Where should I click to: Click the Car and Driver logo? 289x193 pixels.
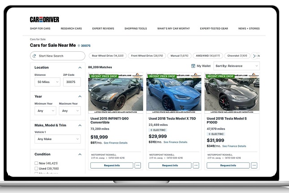(x=44, y=19)
